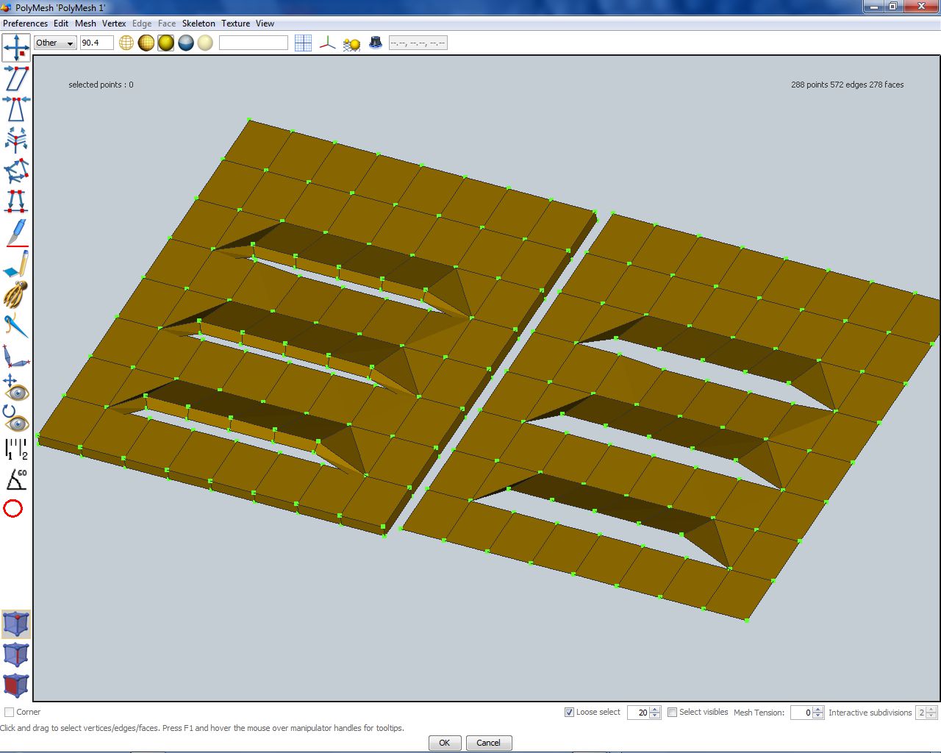This screenshot has width=941, height=753.
Task: Click the '288 points 572 edges 278 faces' text
Action: tap(848, 85)
